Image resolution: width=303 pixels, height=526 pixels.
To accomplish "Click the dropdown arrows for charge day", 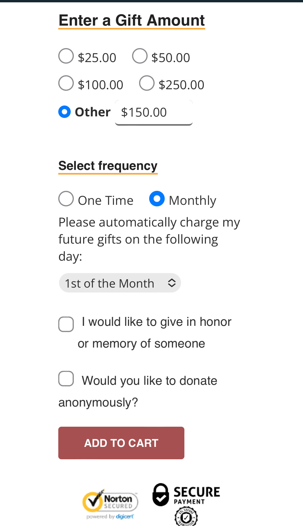I will coord(172,283).
